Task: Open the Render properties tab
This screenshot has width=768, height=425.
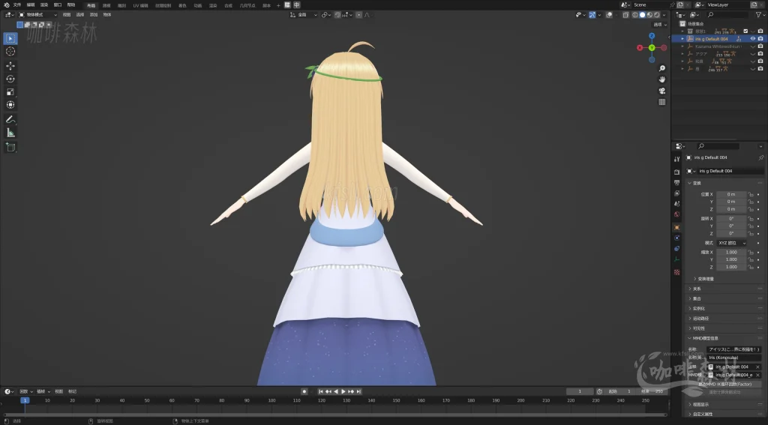Action: pyautogui.click(x=677, y=172)
